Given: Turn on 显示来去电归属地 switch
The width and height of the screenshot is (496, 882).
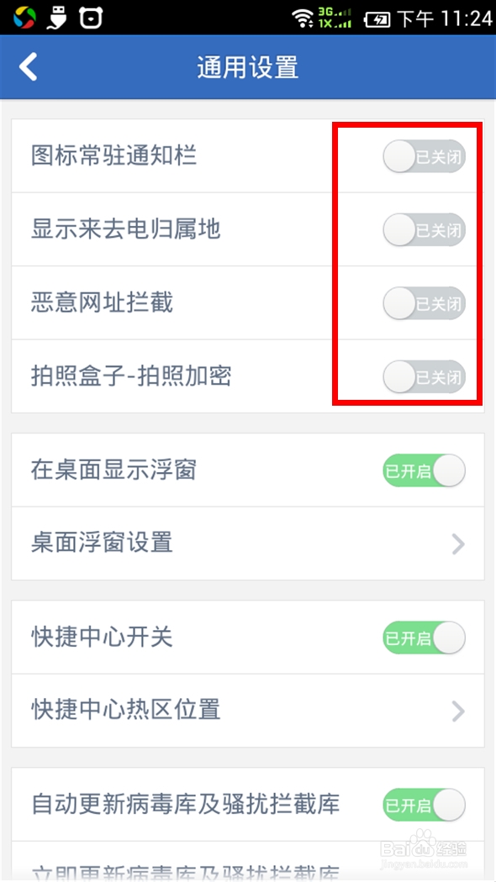Looking at the screenshot, I should 425,229.
